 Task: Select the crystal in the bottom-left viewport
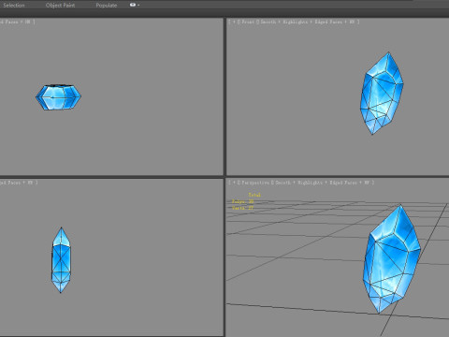(x=61, y=260)
